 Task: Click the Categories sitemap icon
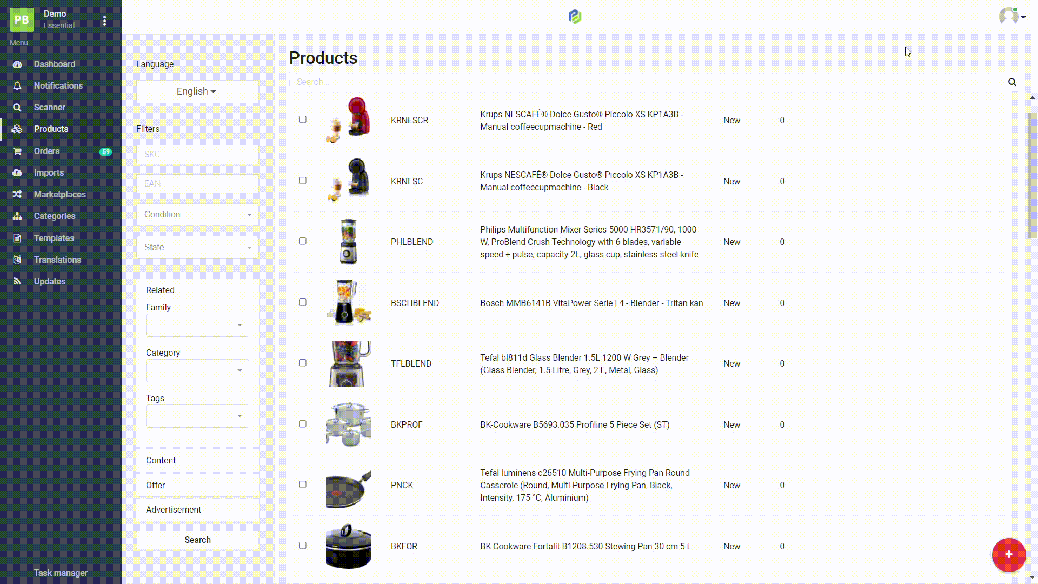pyautogui.click(x=17, y=216)
